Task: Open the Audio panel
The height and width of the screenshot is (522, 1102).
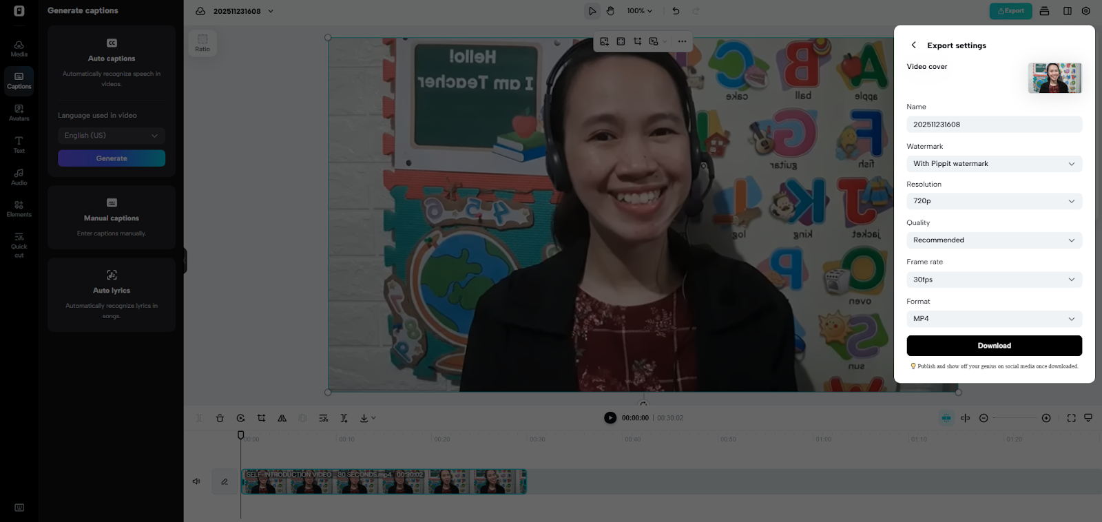Action: (x=19, y=177)
